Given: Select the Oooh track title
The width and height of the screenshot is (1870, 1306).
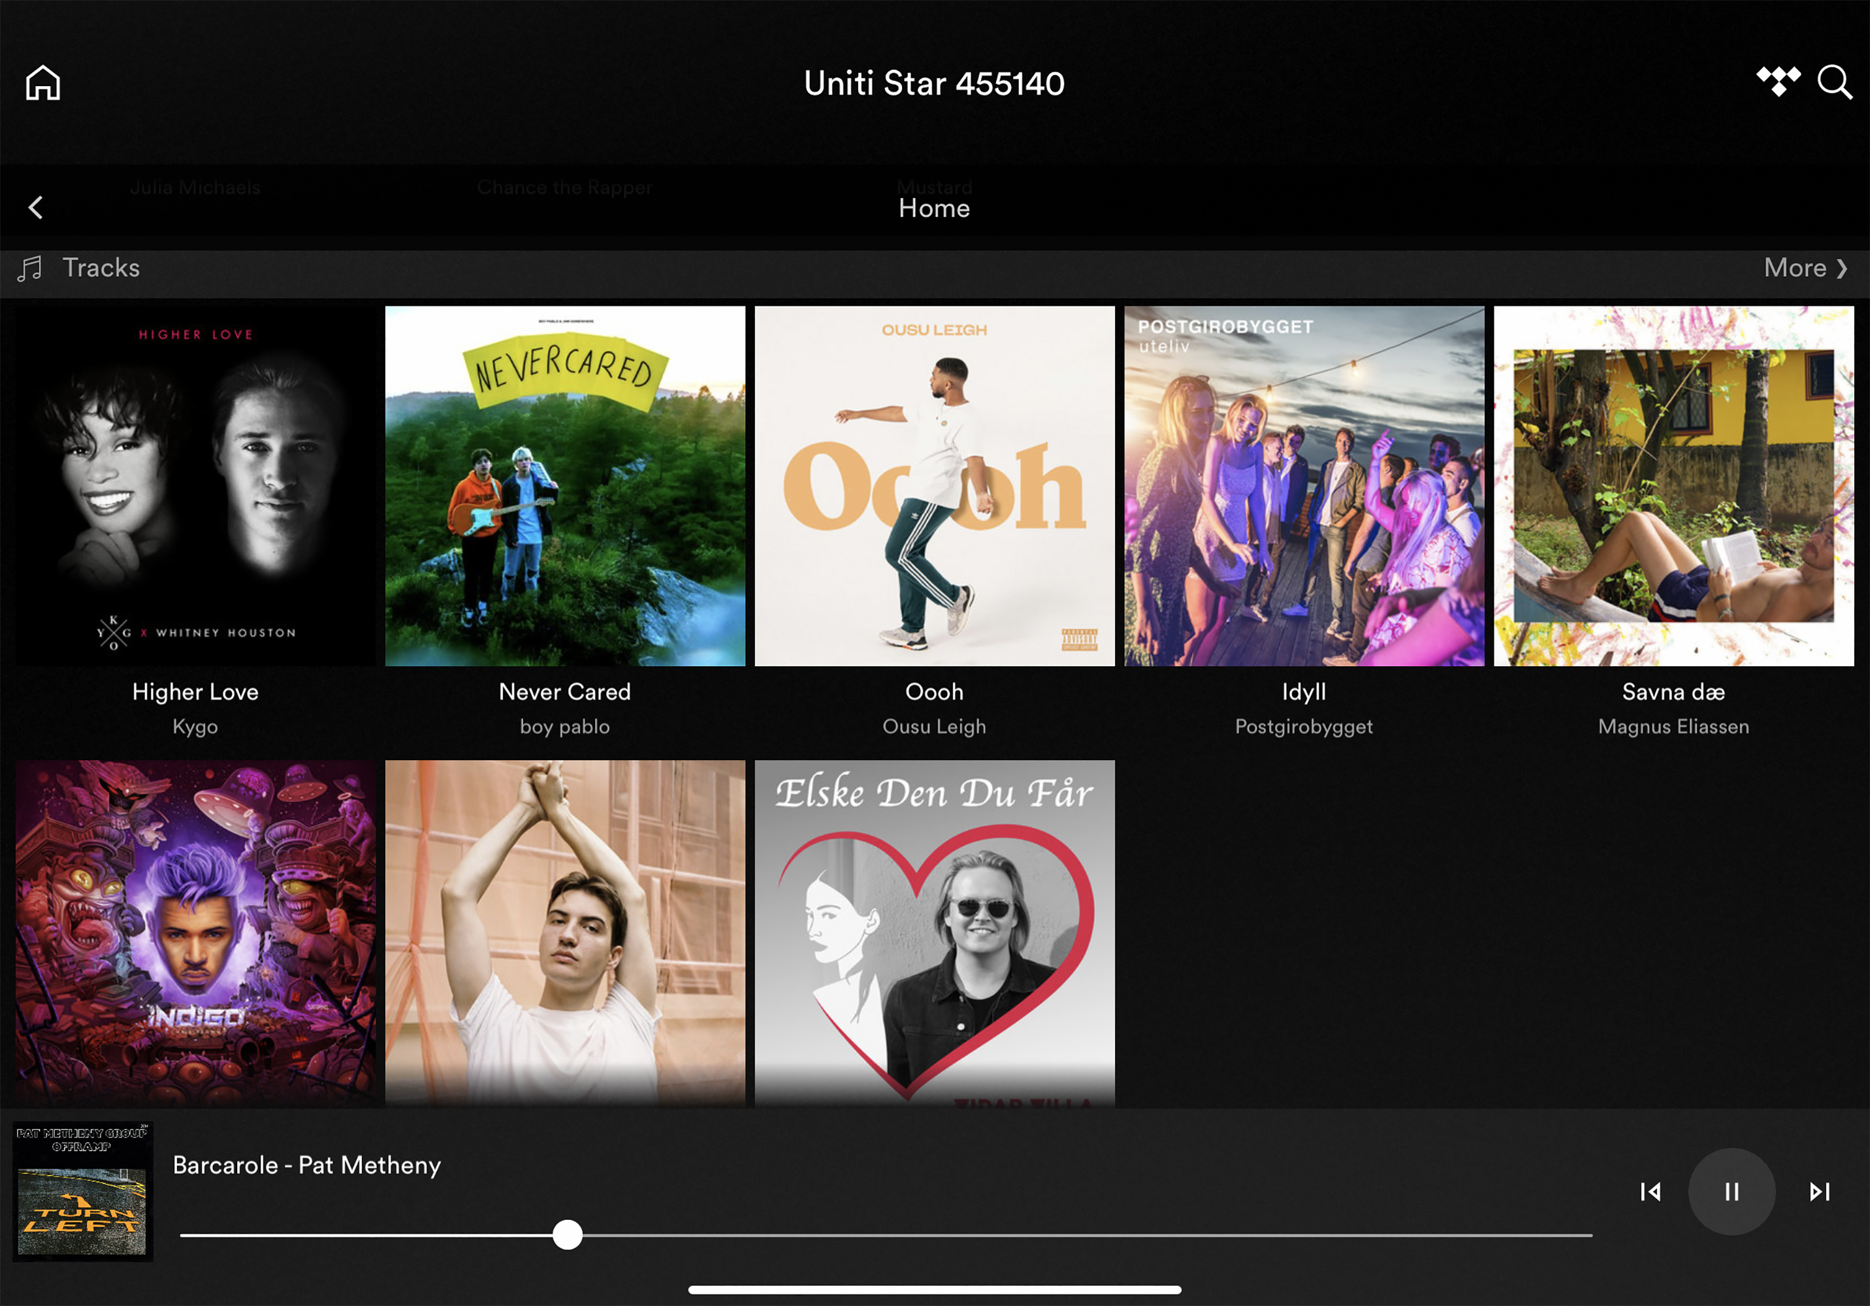Looking at the screenshot, I should (935, 692).
